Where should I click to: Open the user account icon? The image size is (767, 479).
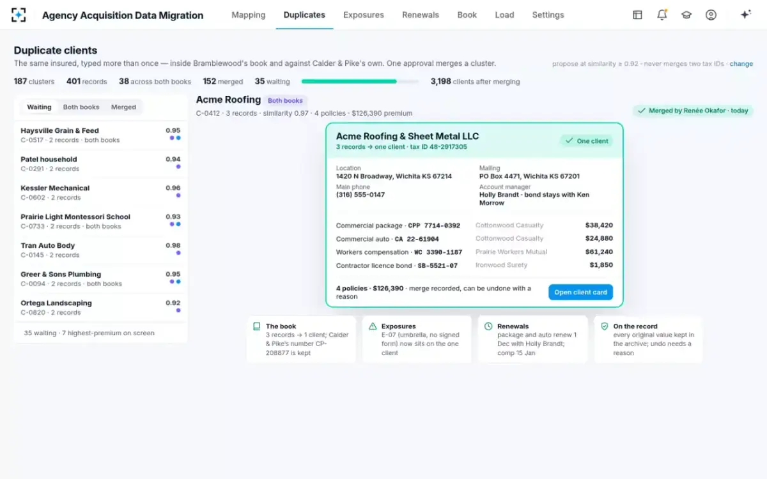click(711, 15)
